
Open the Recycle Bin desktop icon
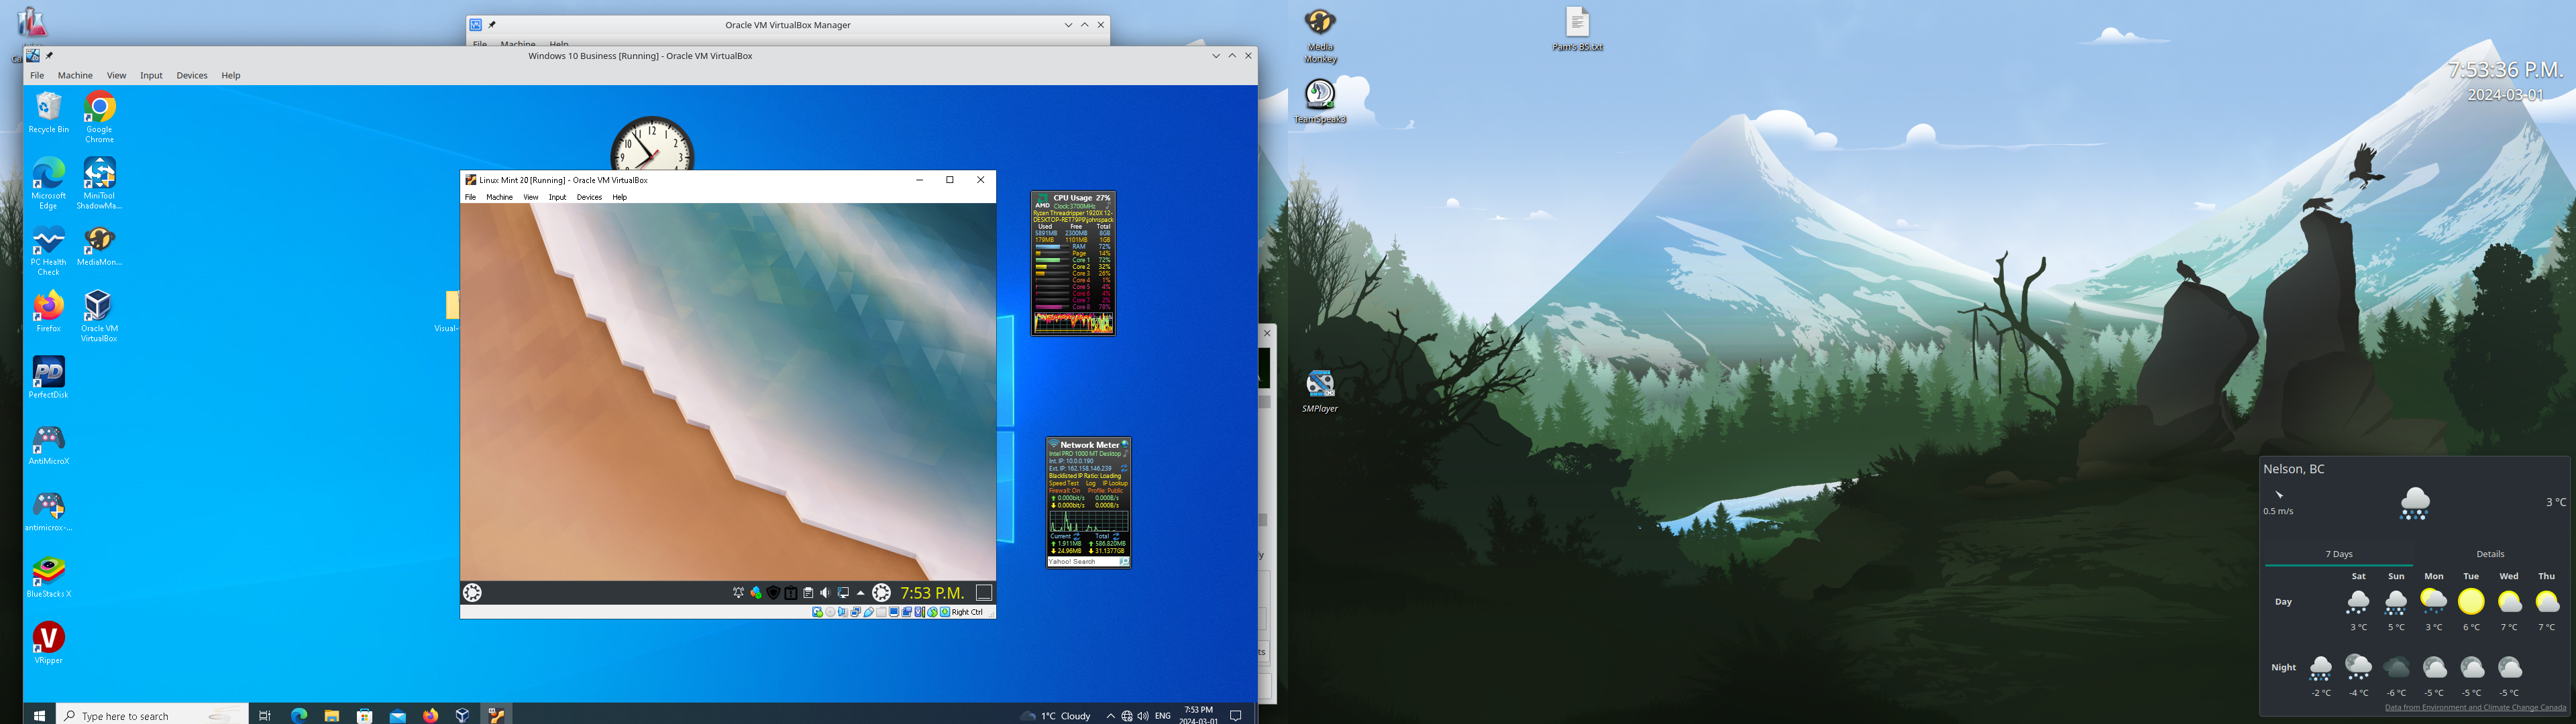pos(48,112)
